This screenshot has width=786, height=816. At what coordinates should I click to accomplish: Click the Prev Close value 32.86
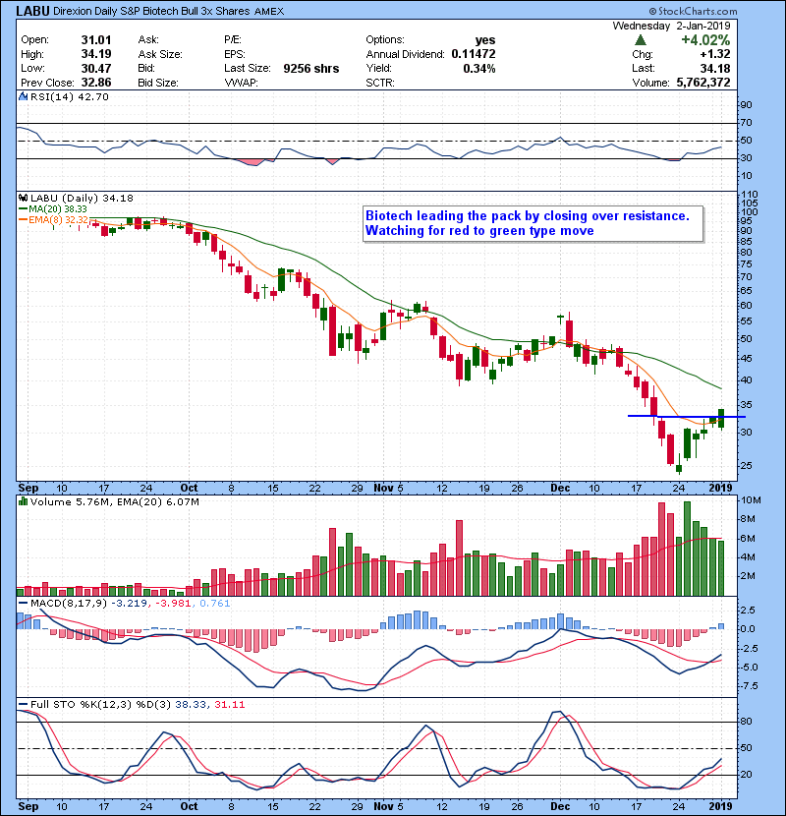pyautogui.click(x=96, y=83)
